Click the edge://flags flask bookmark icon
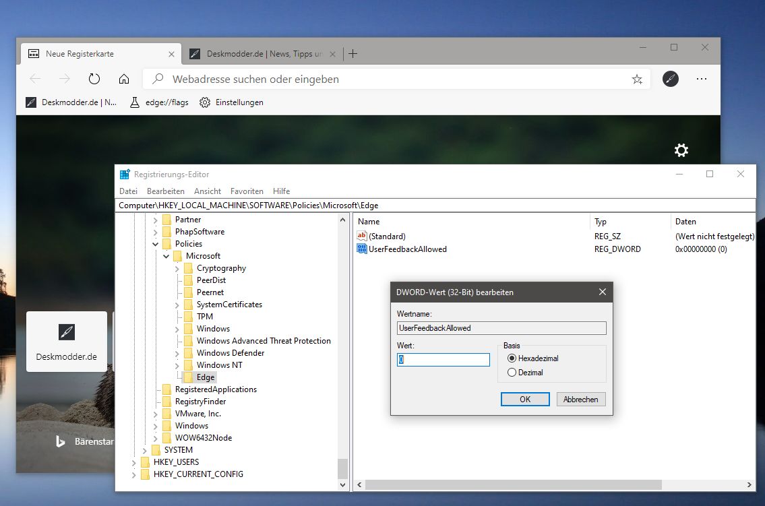Image resolution: width=765 pixels, height=506 pixels. coord(134,102)
